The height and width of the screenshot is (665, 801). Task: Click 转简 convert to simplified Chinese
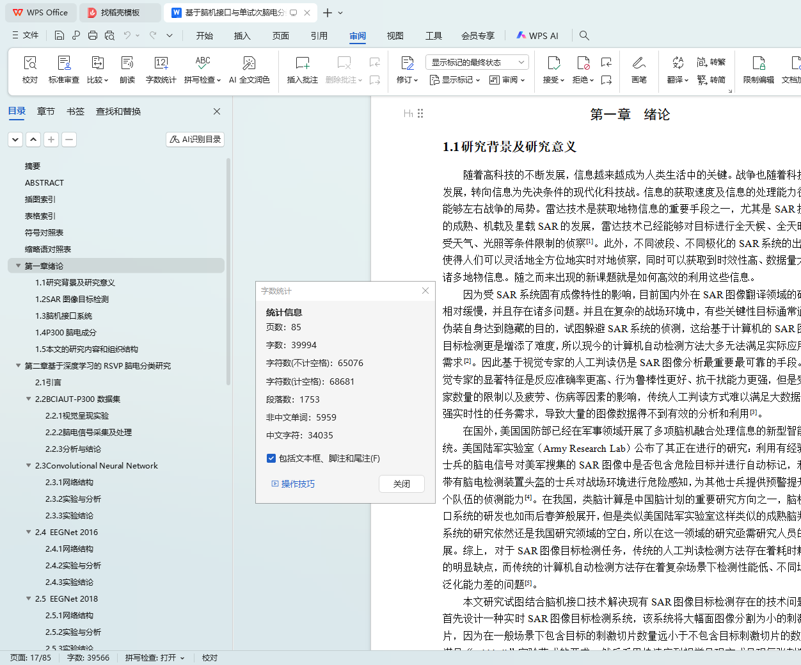[x=711, y=80]
